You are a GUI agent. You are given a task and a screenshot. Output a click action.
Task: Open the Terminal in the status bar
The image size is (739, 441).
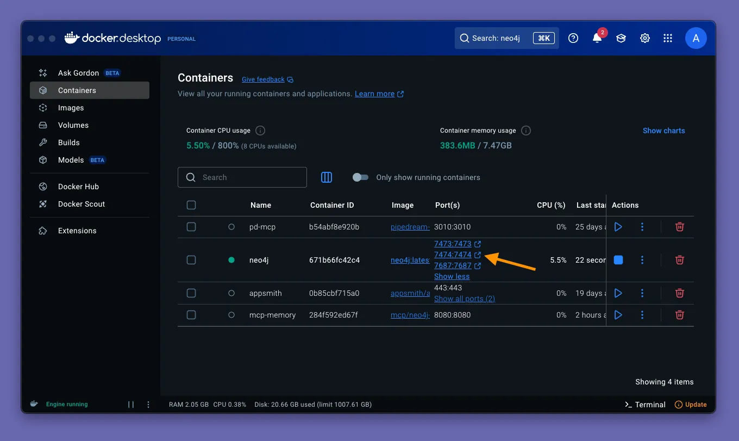tap(645, 405)
